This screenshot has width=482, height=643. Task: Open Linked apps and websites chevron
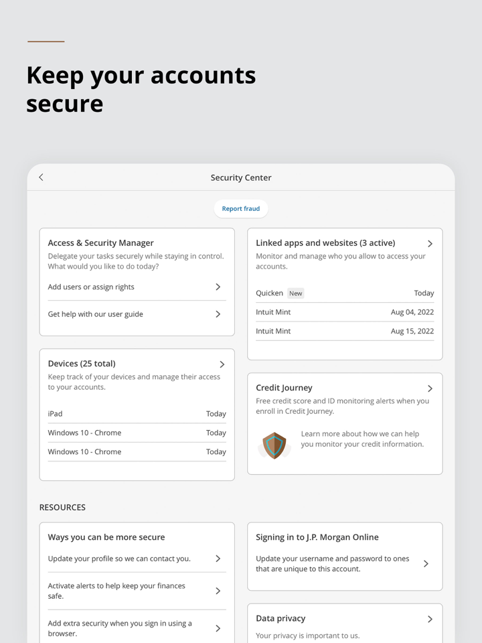pyautogui.click(x=430, y=244)
